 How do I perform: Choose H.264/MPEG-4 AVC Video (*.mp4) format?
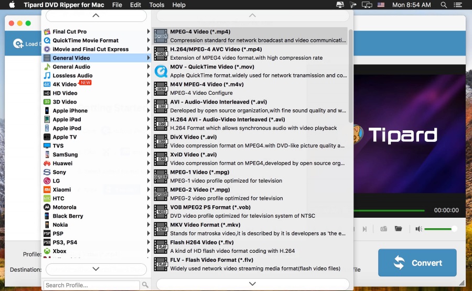(251, 53)
